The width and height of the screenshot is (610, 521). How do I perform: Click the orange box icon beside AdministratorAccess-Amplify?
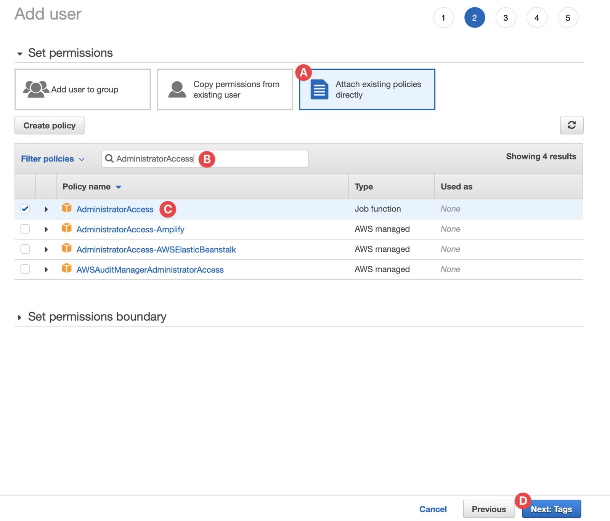[x=67, y=228]
